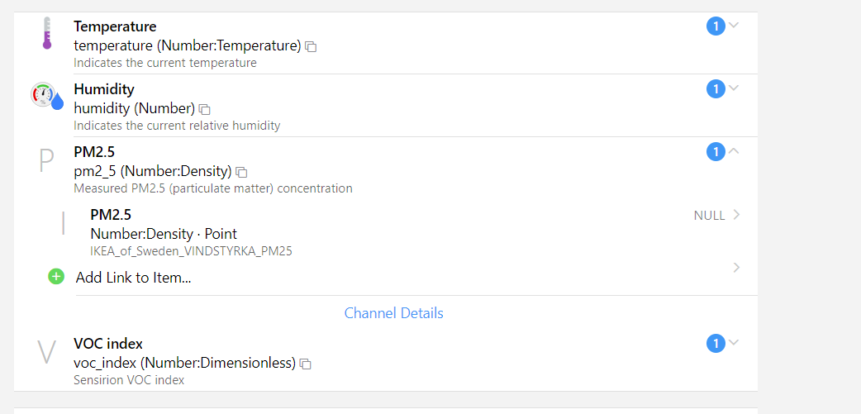Copy the temperature channel ID

point(311,47)
